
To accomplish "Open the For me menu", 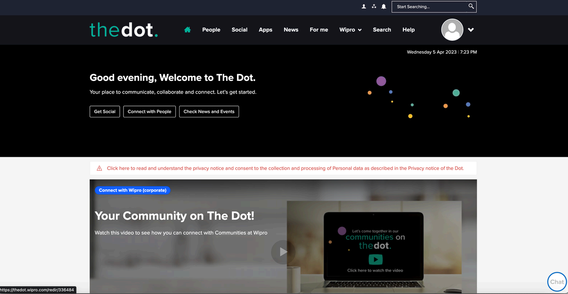I will [x=319, y=30].
